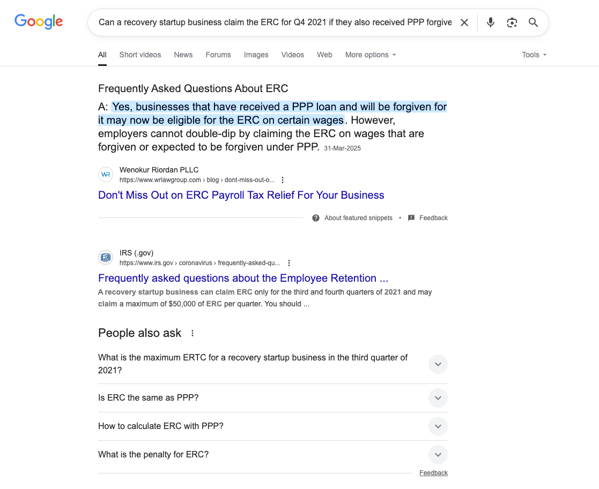Open Google Lens image search icon
This screenshot has width=599, height=489.
[x=512, y=22]
